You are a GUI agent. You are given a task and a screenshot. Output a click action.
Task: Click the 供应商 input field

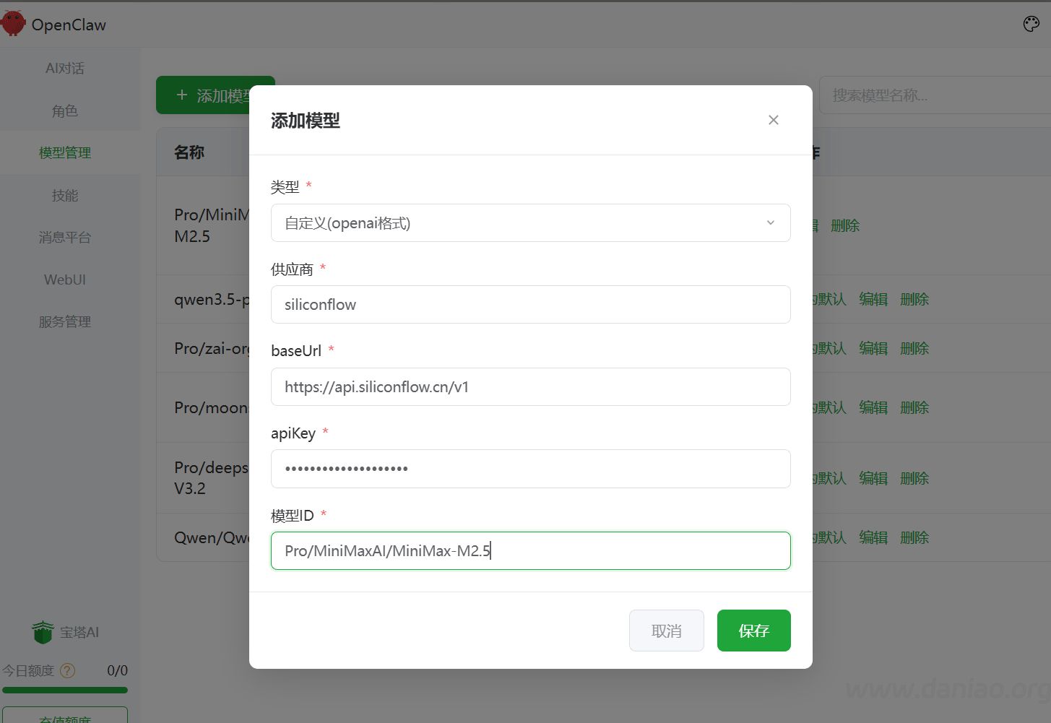point(530,305)
